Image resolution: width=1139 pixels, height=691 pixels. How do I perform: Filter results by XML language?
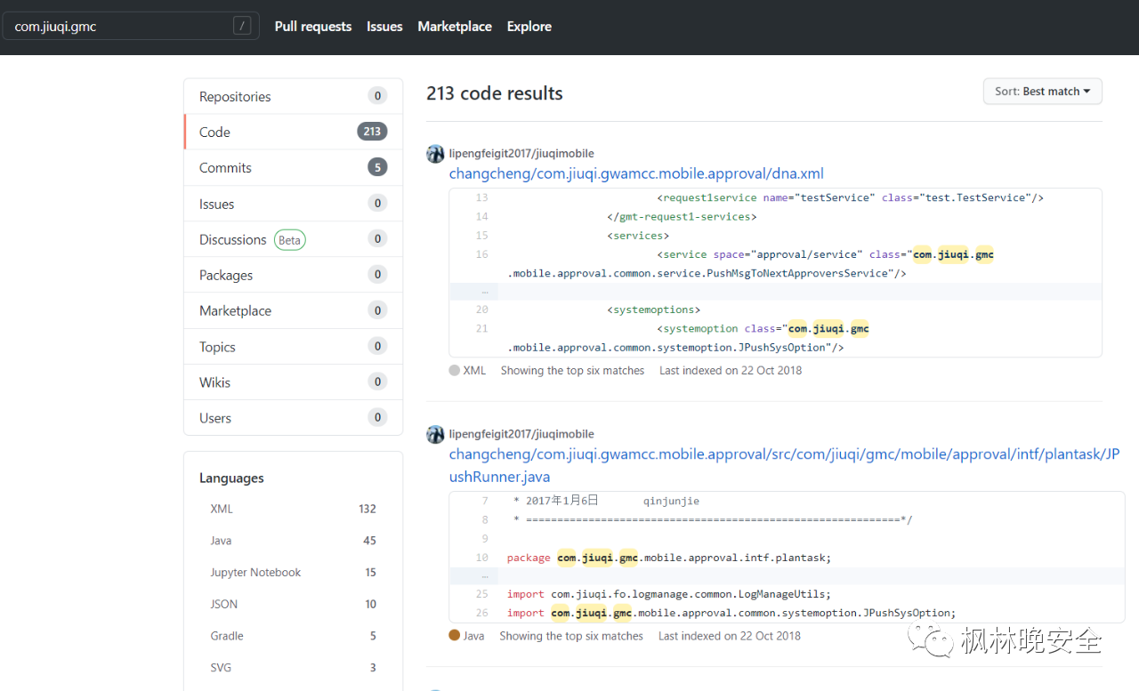[293, 509]
